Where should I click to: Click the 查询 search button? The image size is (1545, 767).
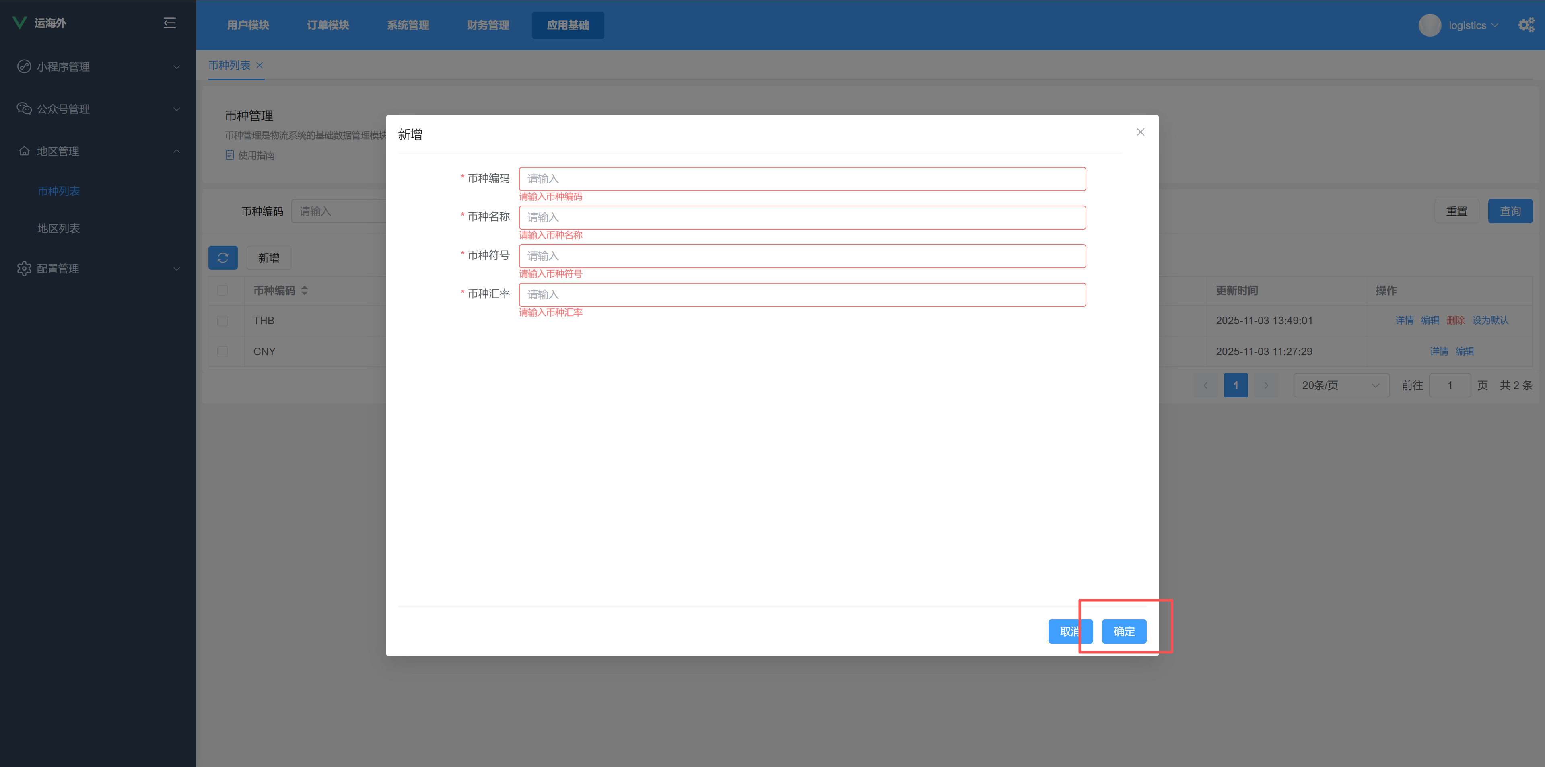coord(1510,211)
